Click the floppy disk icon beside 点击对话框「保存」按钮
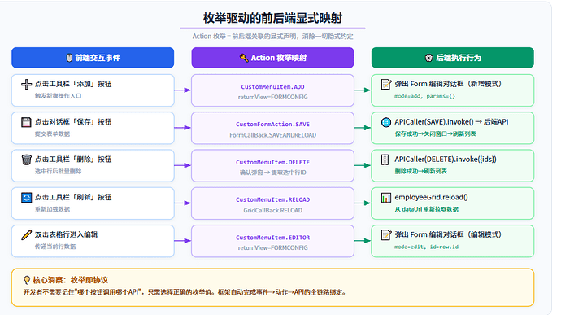The image size is (561, 315). [x=26, y=122]
